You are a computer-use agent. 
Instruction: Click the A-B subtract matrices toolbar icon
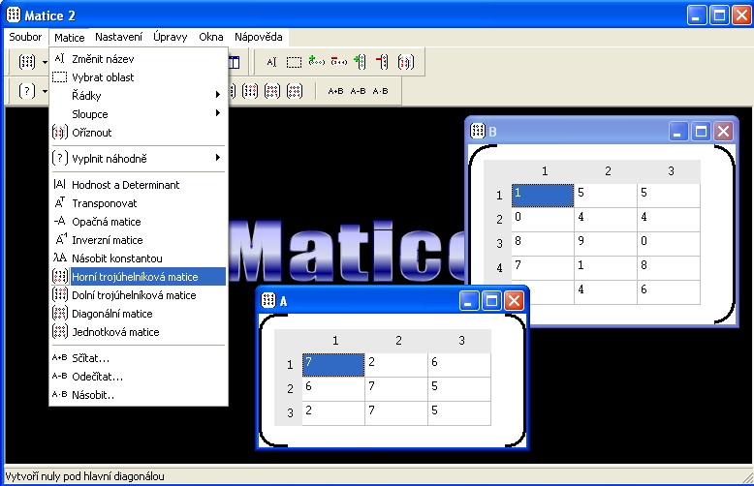pos(358,91)
